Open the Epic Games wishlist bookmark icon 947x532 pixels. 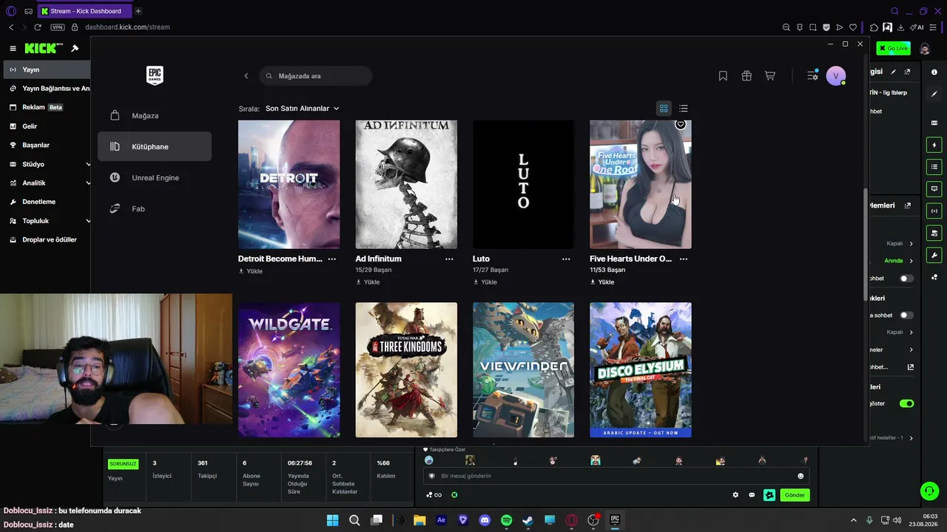pyautogui.click(x=723, y=75)
